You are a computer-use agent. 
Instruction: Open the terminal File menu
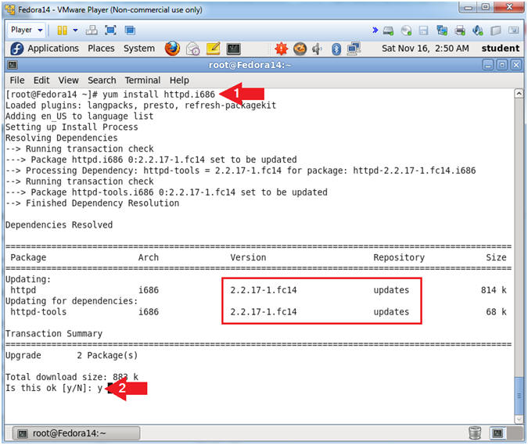17,81
